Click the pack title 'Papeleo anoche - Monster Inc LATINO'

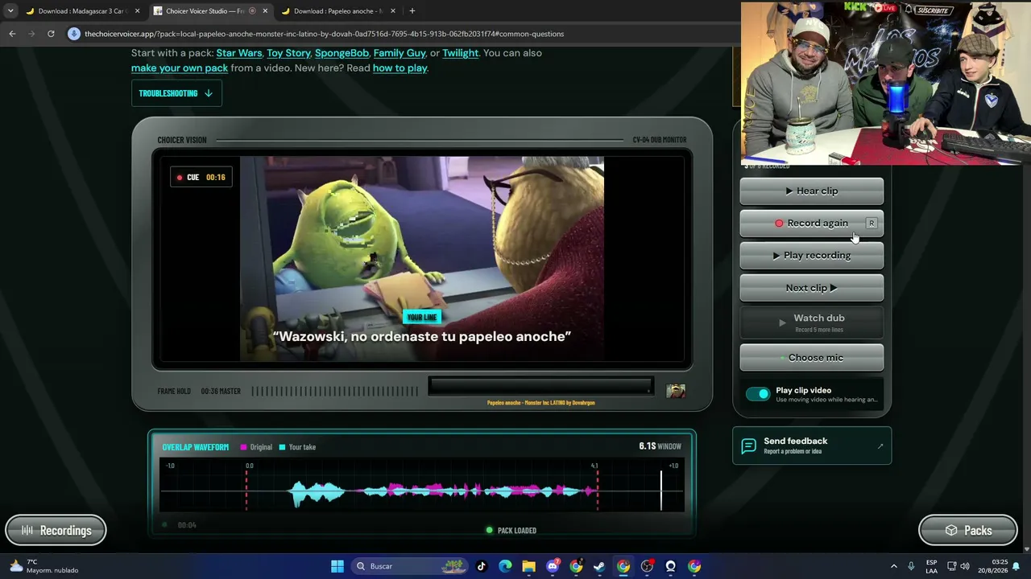[x=541, y=403]
